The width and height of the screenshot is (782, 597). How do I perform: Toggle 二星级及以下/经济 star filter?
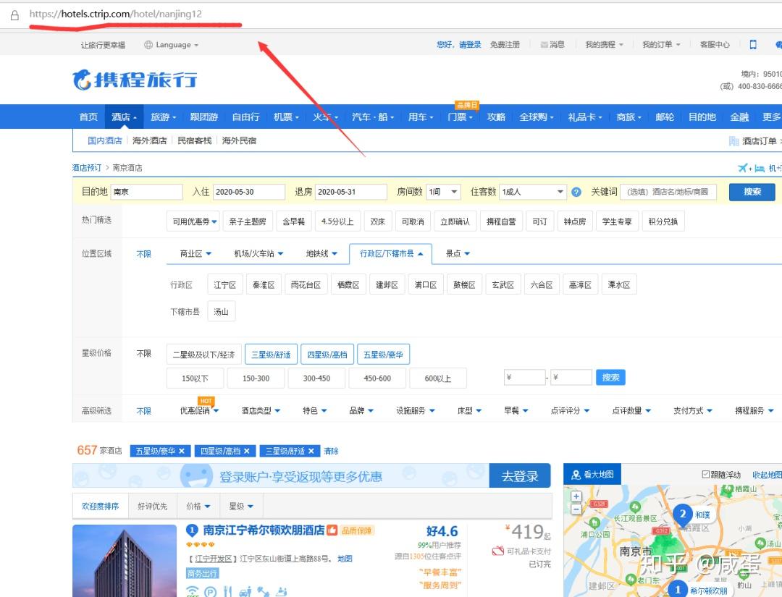203,355
